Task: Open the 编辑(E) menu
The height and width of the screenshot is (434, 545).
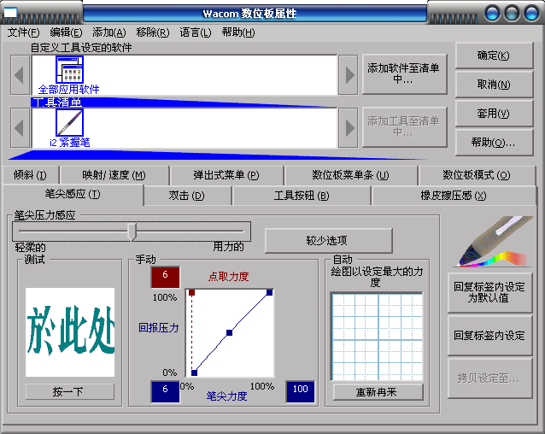Action: pyautogui.click(x=66, y=32)
